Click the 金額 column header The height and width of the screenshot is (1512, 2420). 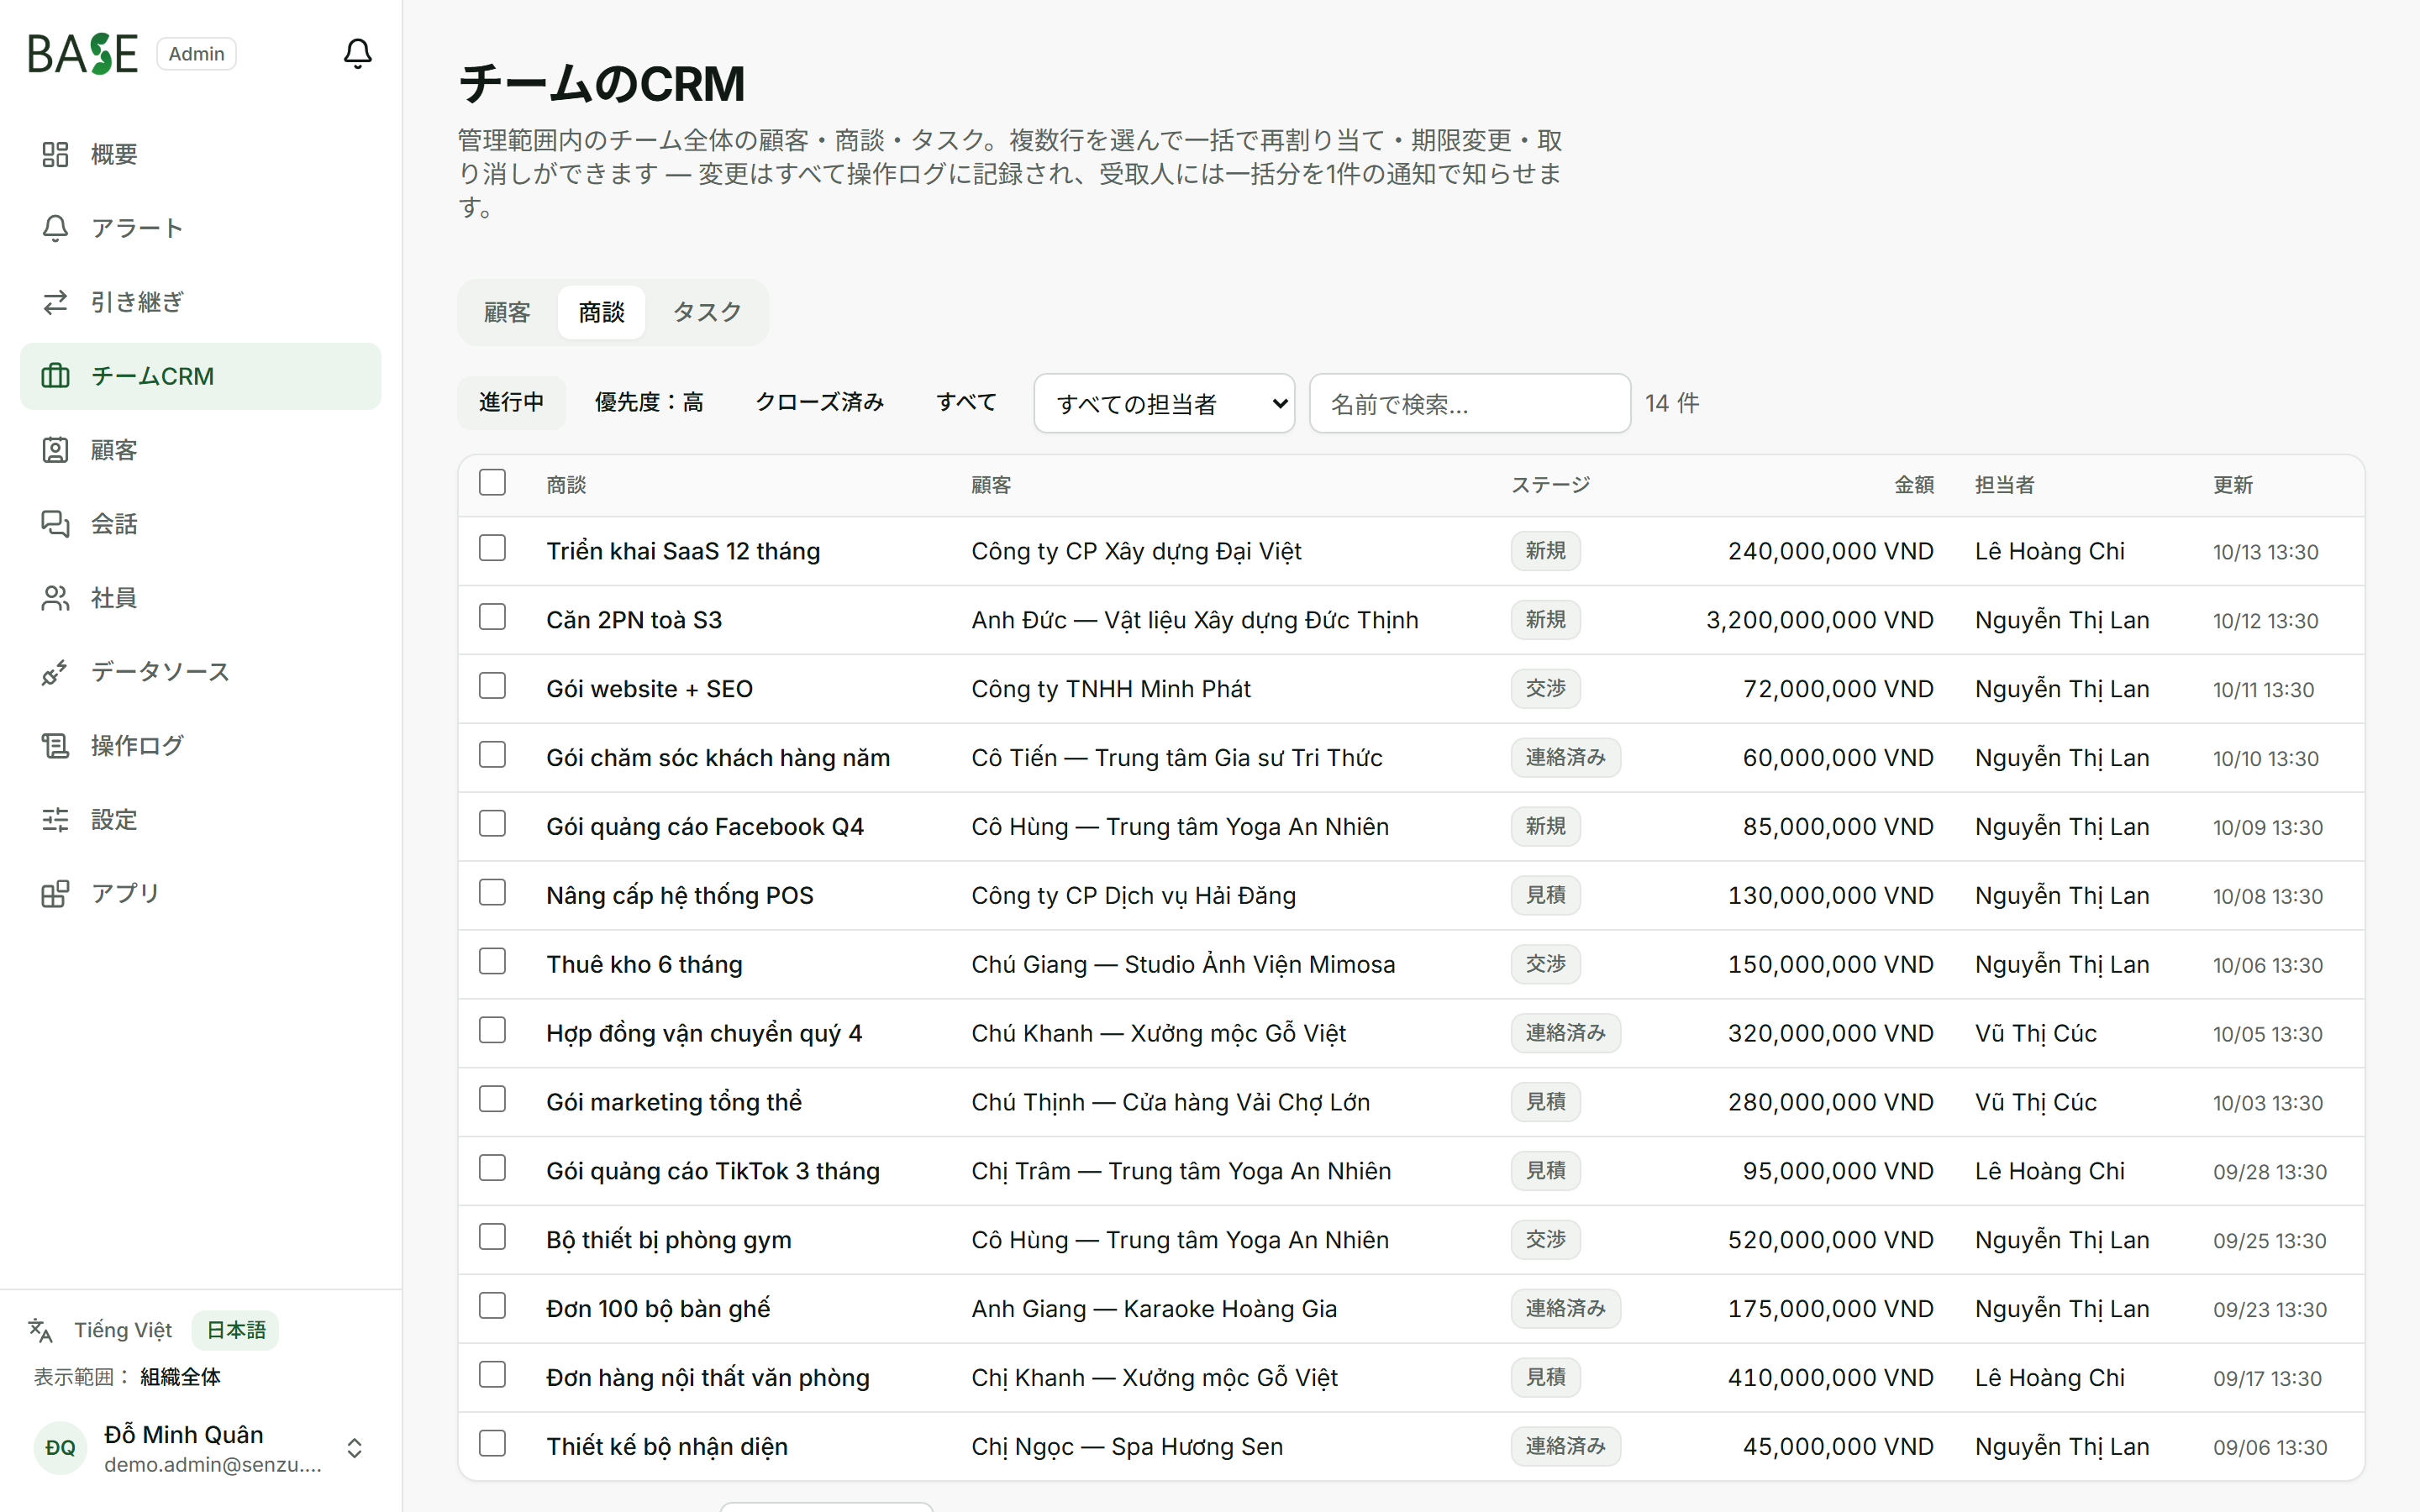[1914, 485]
